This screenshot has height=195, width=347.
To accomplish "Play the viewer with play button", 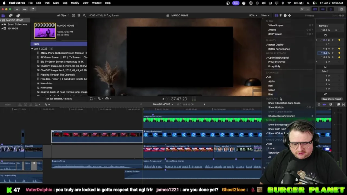I will (x=163, y=99).
